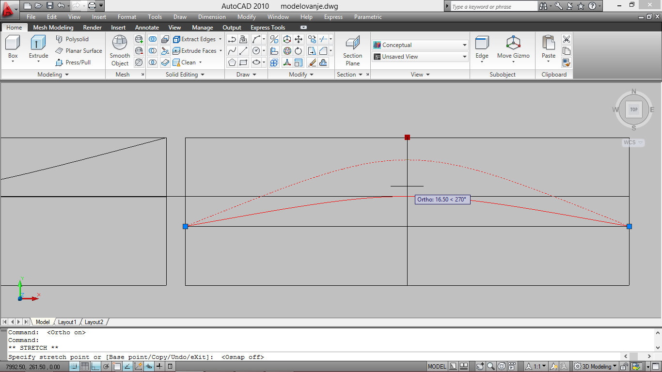Select the Rectangle draw tool
This screenshot has height=372, width=662.
point(244,62)
